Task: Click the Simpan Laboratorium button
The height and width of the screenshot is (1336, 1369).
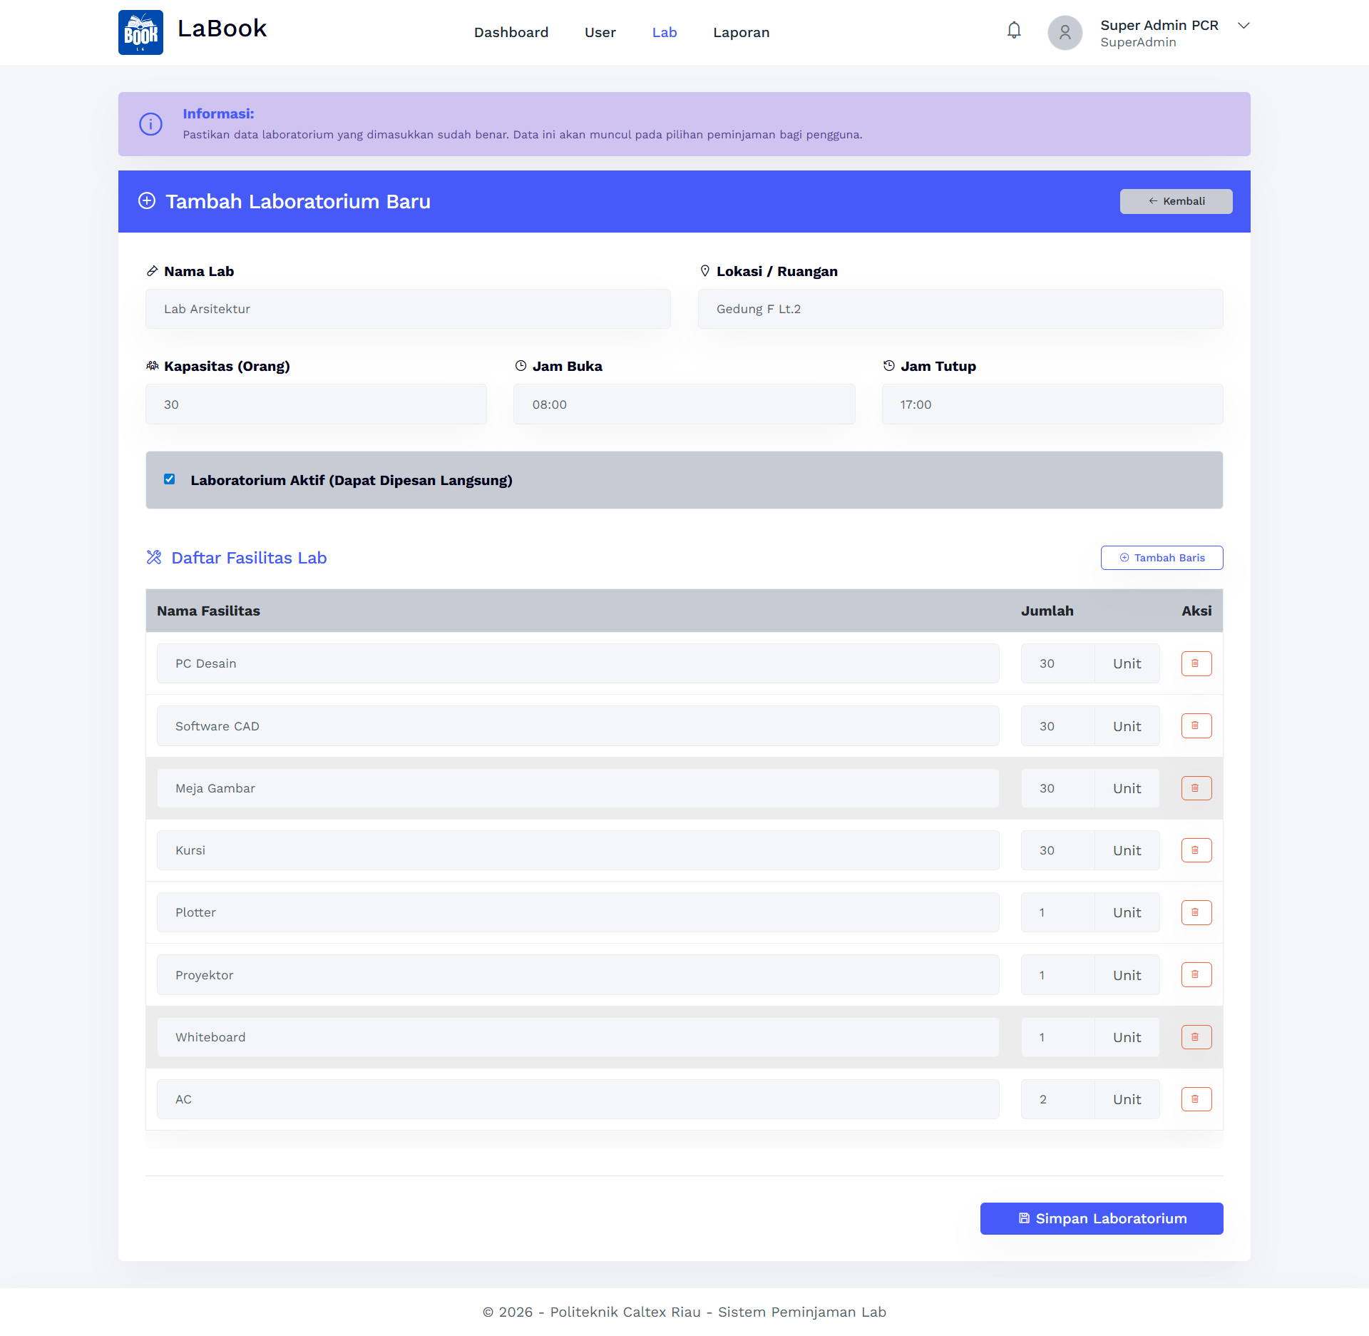Action: 1102,1218
